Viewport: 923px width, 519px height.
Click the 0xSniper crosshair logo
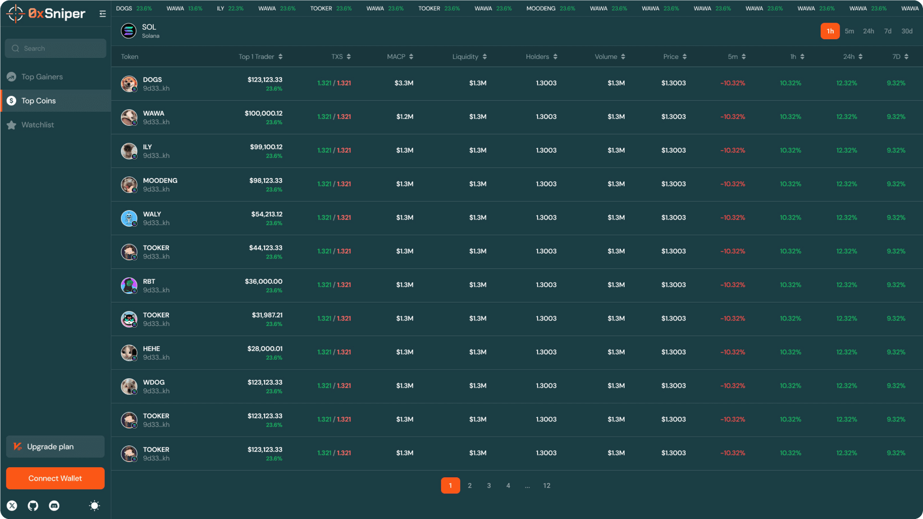(x=16, y=14)
